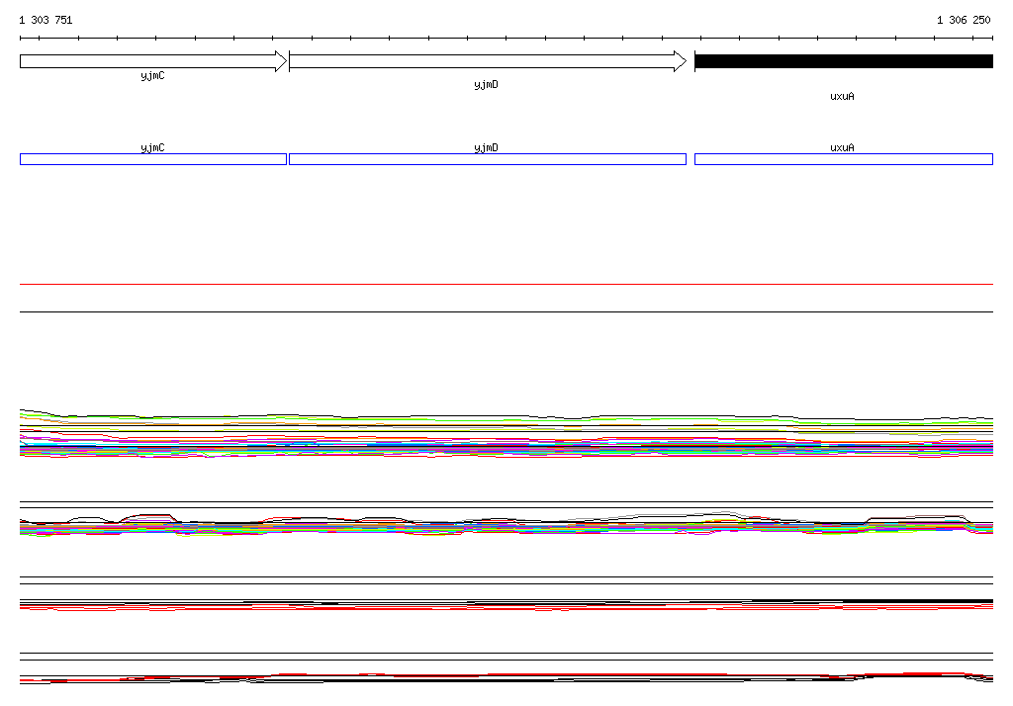The image size is (1013, 706).
Task: Click the second multicolored signal track
Action: [x=506, y=525]
